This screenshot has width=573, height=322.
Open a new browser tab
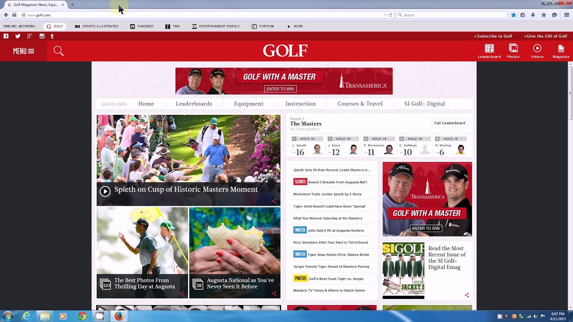(73, 4)
